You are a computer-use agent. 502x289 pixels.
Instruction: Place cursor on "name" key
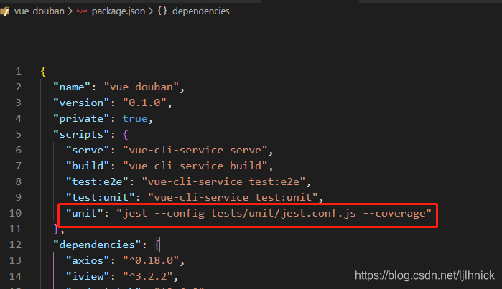pyautogui.click(x=72, y=87)
